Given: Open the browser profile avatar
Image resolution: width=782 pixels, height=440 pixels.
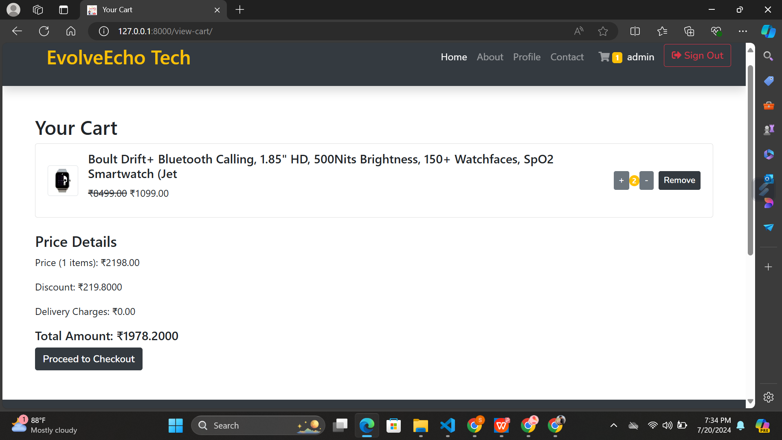Looking at the screenshot, I should click(x=13, y=10).
